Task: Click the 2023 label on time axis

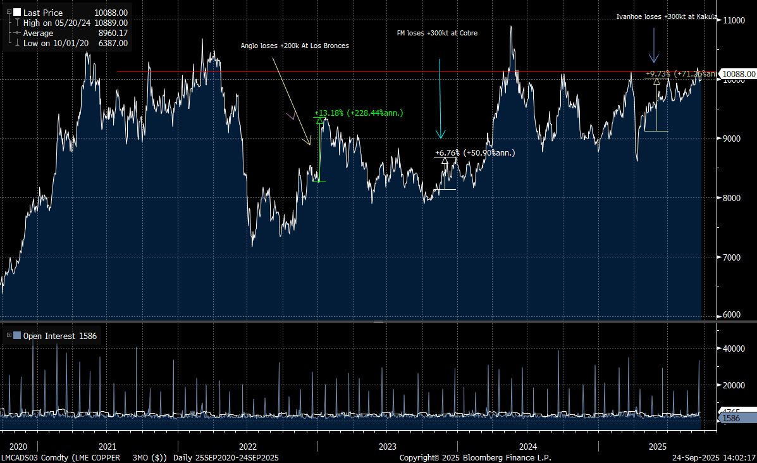Action: click(x=387, y=446)
